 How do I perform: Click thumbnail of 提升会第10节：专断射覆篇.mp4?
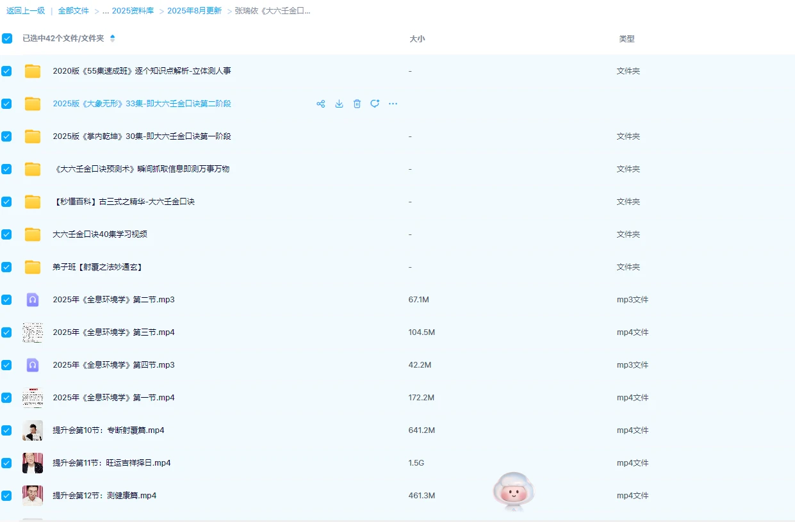click(x=33, y=430)
